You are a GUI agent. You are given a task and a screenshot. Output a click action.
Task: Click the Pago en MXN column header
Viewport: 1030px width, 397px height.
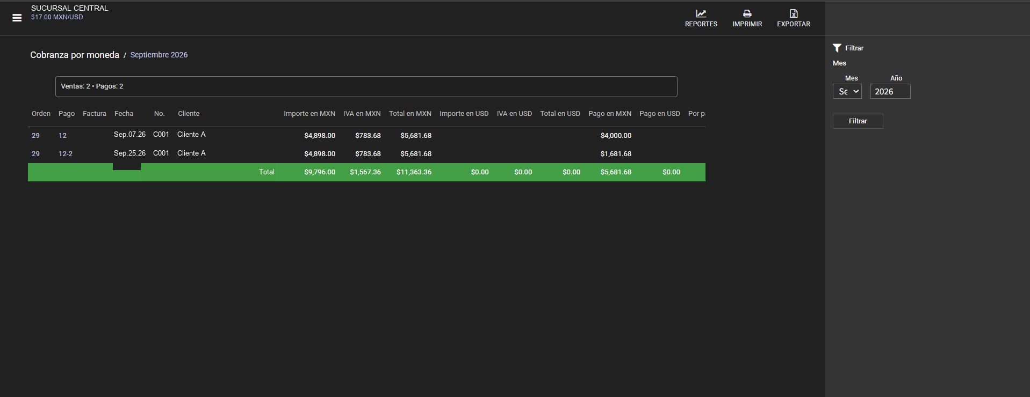[610, 114]
